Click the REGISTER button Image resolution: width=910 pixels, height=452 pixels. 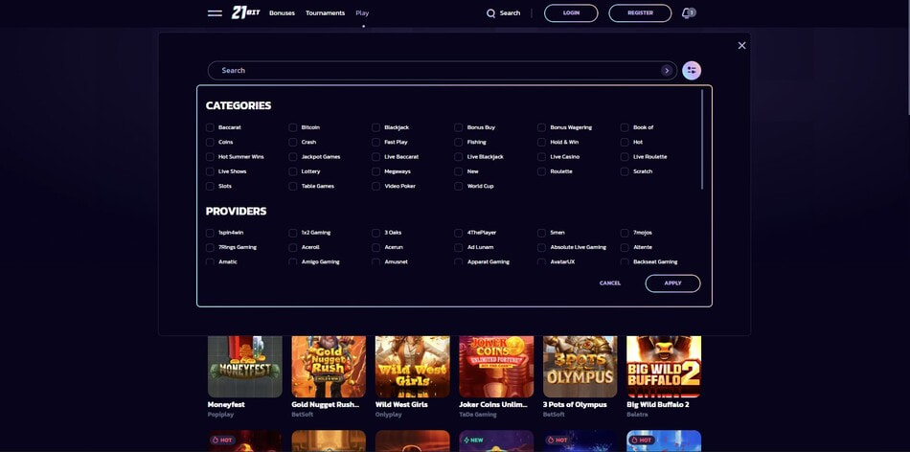pos(640,12)
